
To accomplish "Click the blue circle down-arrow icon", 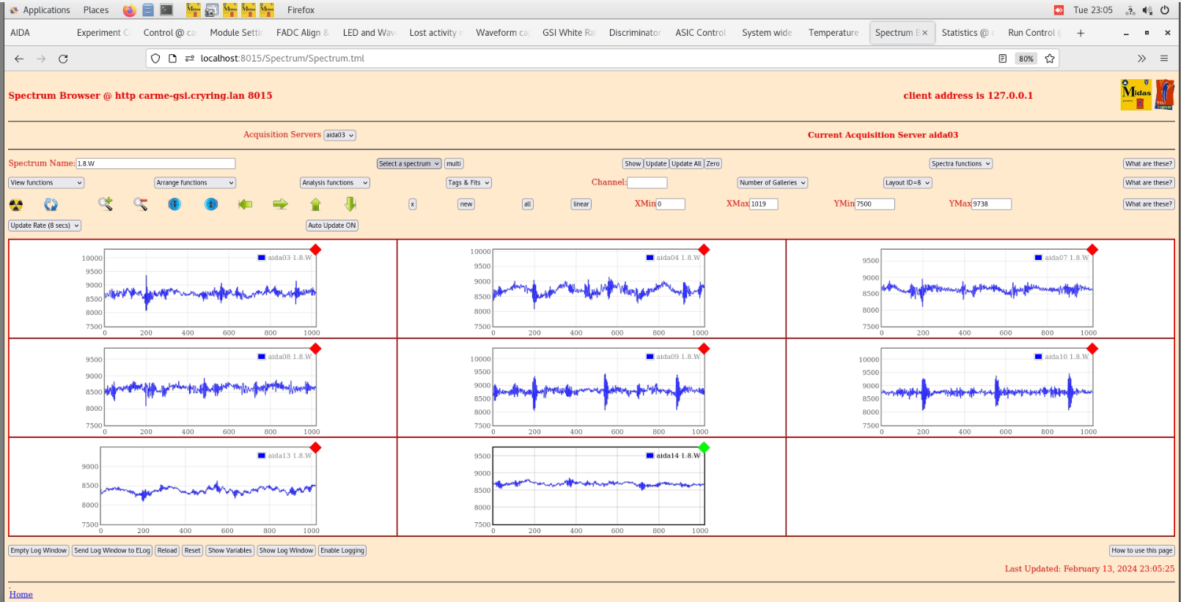I will (x=174, y=204).
